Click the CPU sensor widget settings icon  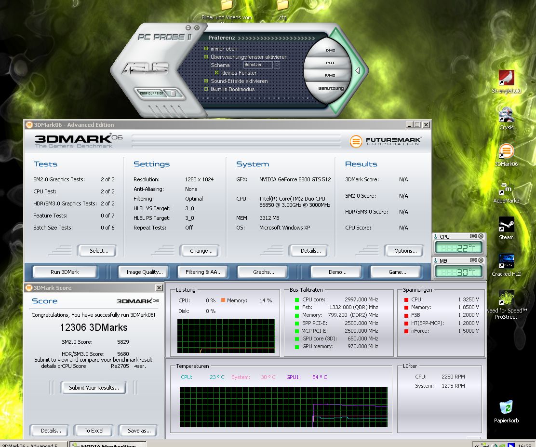(473, 236)
